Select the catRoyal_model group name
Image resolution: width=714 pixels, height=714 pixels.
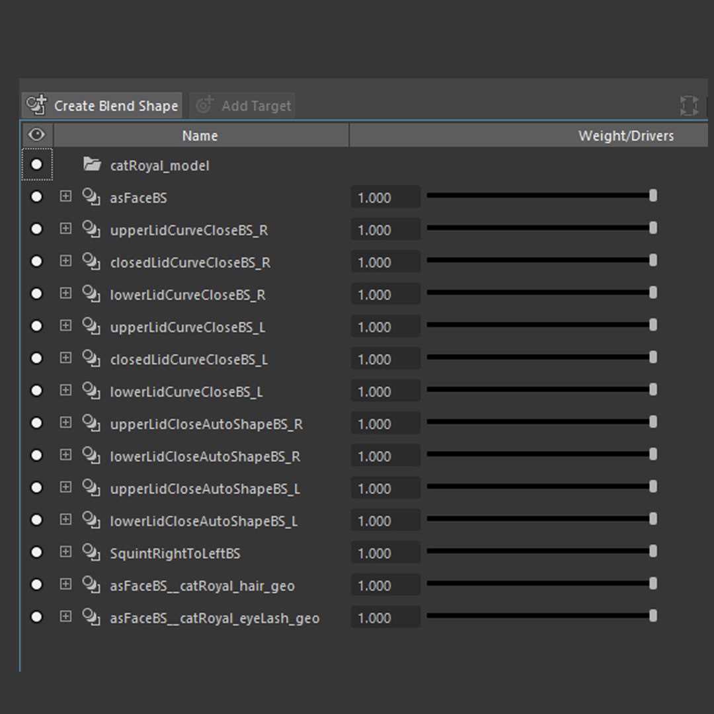tap(159, 166)
